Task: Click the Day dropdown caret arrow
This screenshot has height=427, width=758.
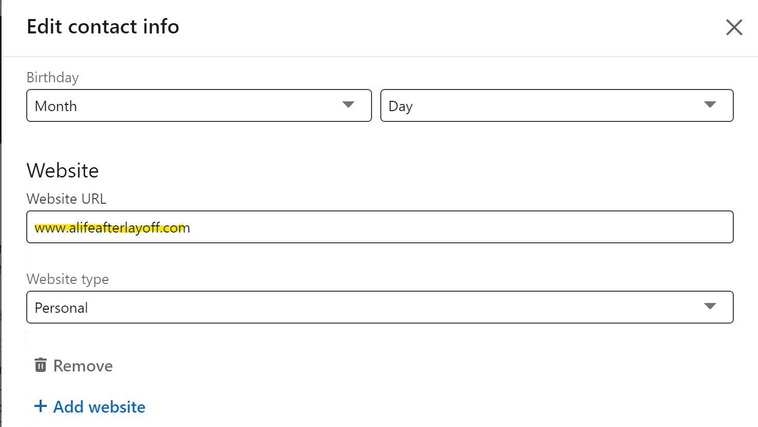Action: (x=710, y=104)
